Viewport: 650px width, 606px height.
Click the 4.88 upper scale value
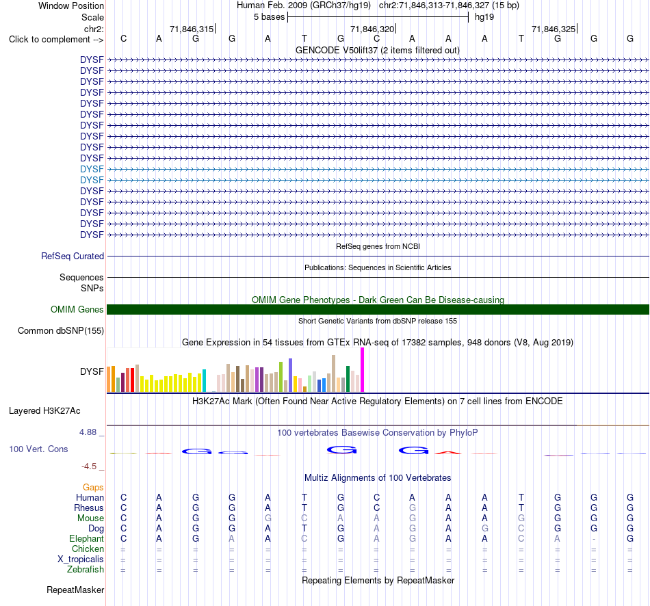click(88, 432)
